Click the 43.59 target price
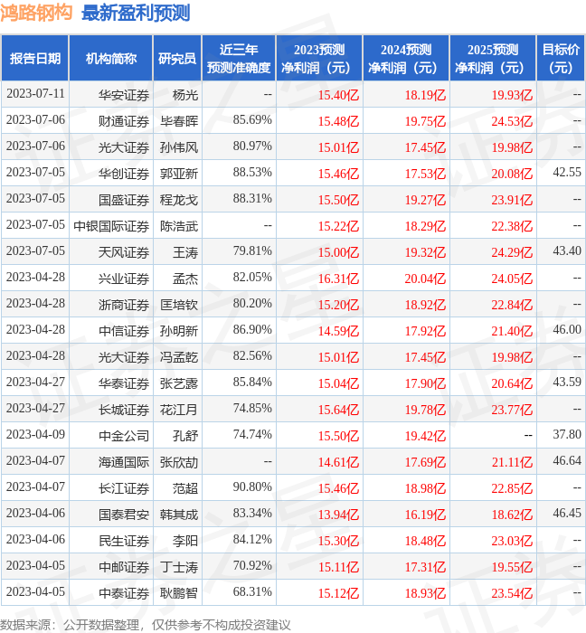The width and height of the screenshot is (586, 633). coord(567,383)
